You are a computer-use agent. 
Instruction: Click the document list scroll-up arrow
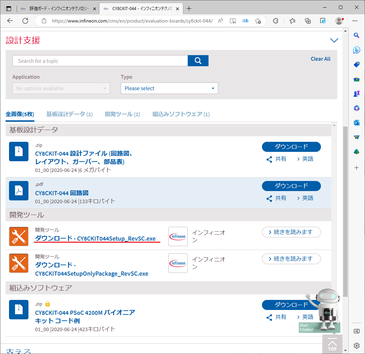(334, 126)
